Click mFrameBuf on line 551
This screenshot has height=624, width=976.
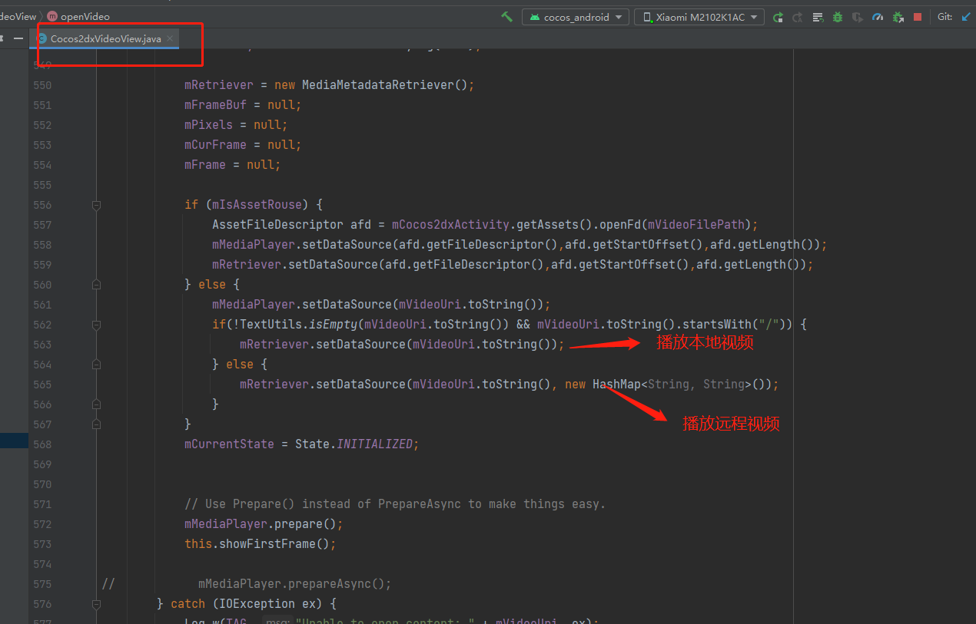tap(215, 105)
